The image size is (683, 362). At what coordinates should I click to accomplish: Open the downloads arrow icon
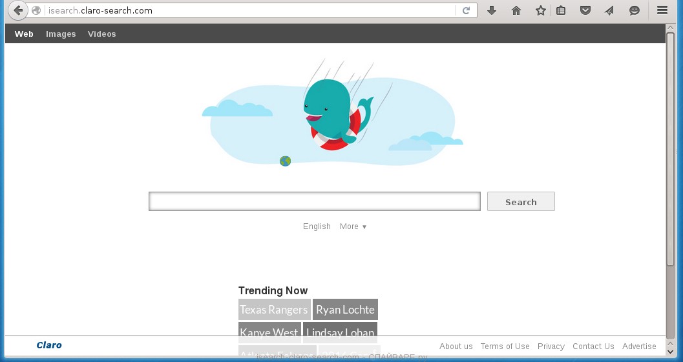click(492, 10)
